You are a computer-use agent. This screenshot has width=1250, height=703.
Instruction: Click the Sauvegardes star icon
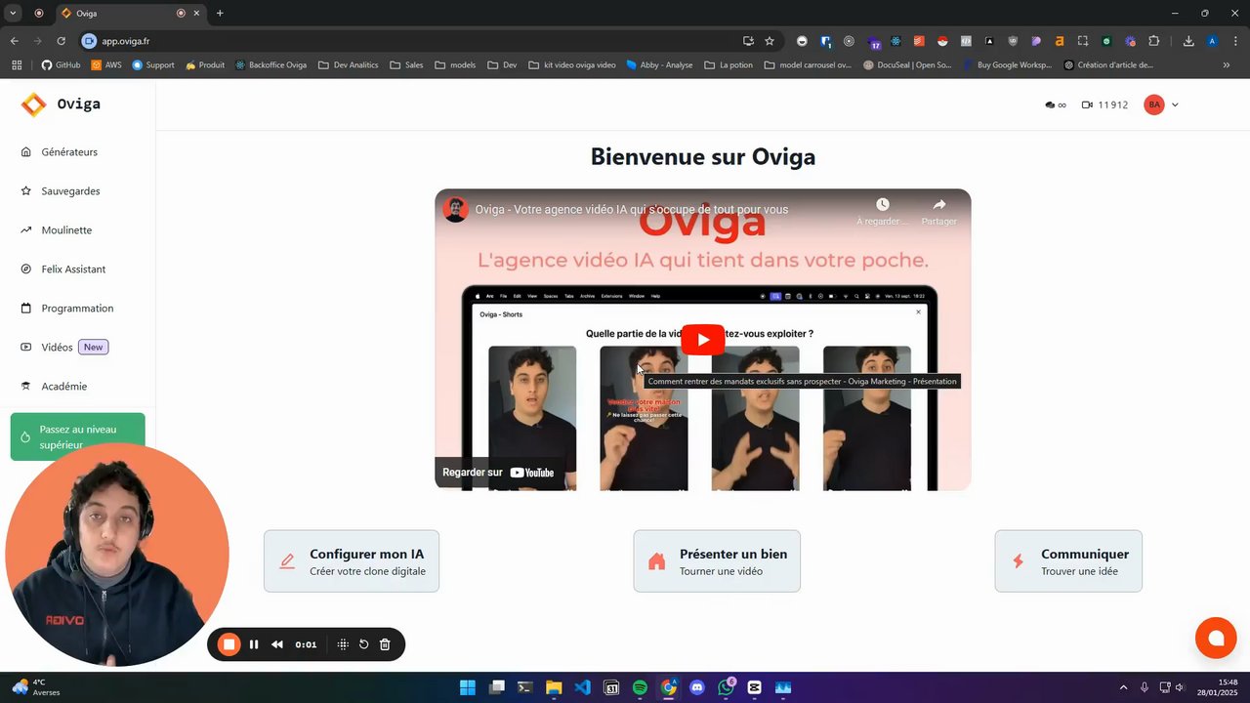pos(26,191)
